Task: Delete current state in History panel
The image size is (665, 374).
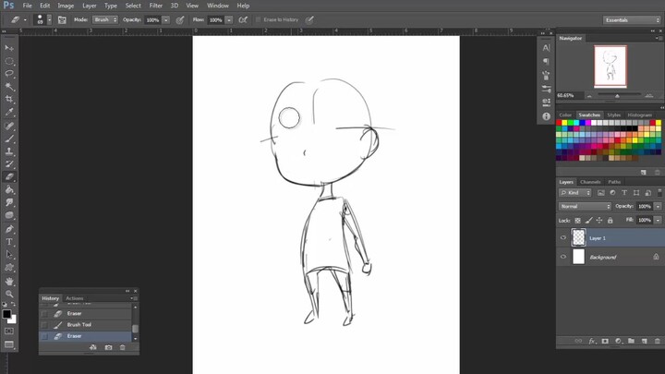Action: point(123,347)
